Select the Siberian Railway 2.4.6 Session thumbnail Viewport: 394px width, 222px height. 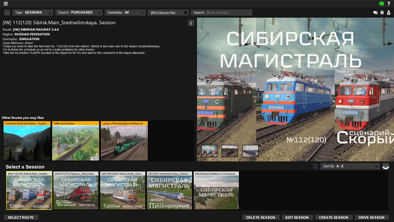[216, 191]
